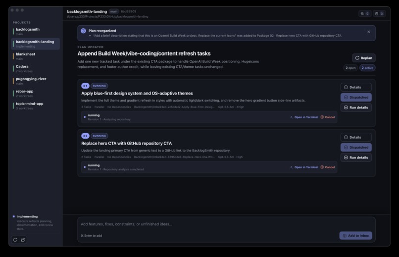This screenshot has width=399, height=257.
Task: Cancel the package 01 running revision
Action: point(328,117)
